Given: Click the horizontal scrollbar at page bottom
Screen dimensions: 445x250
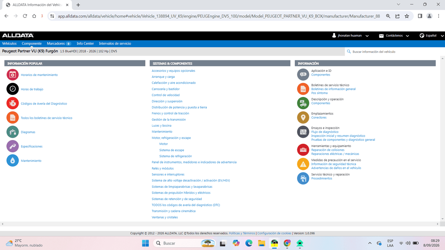Looking at the screenshot, I should coord(221,224).
